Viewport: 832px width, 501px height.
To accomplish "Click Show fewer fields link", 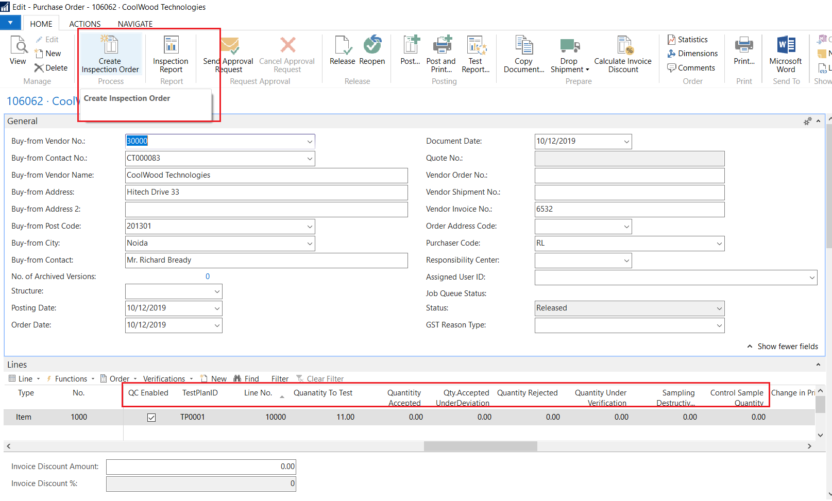I will pyautogui.click(x=783, y=347).
